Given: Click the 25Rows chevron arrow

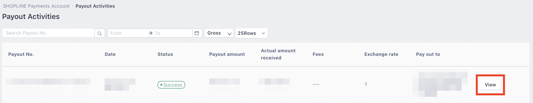Looking at the screenshot, I should 263,33.
